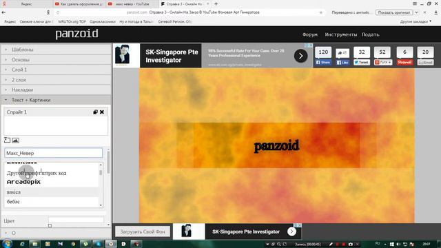Switch to 'макс невер - YouTube' tab

pyautogui.click(x=132, y=4)
